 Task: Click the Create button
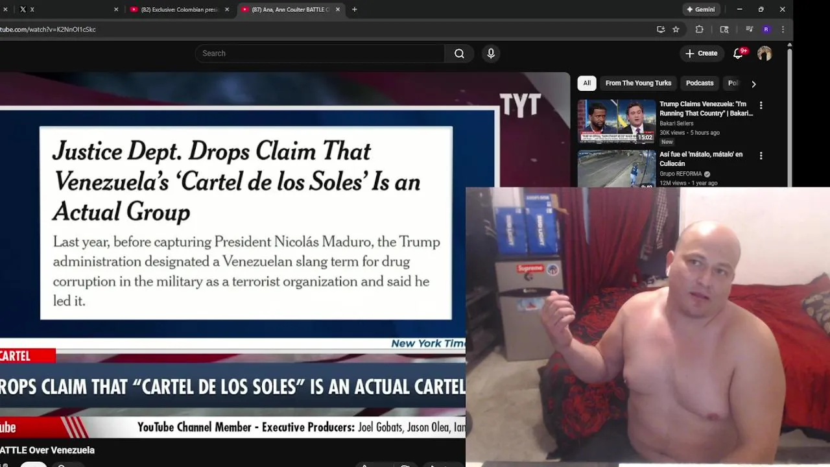[701, 53]
